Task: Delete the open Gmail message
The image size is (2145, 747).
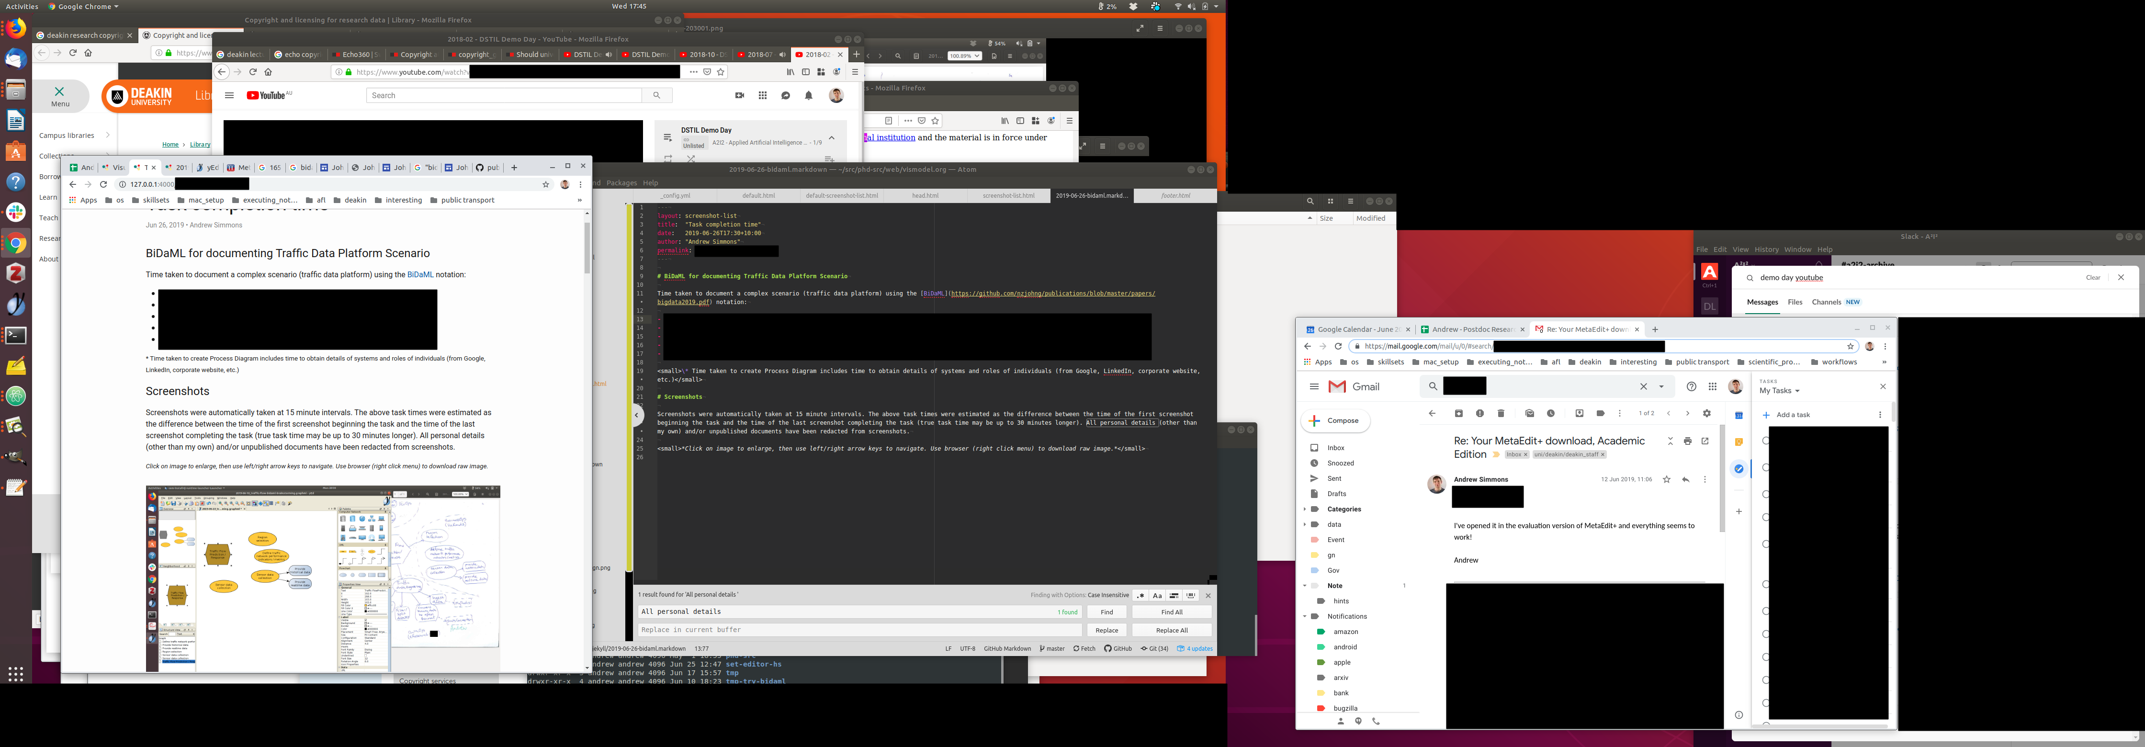Action: point(1501,413)
